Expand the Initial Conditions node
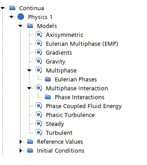147x165 pixels. point(21,151)
